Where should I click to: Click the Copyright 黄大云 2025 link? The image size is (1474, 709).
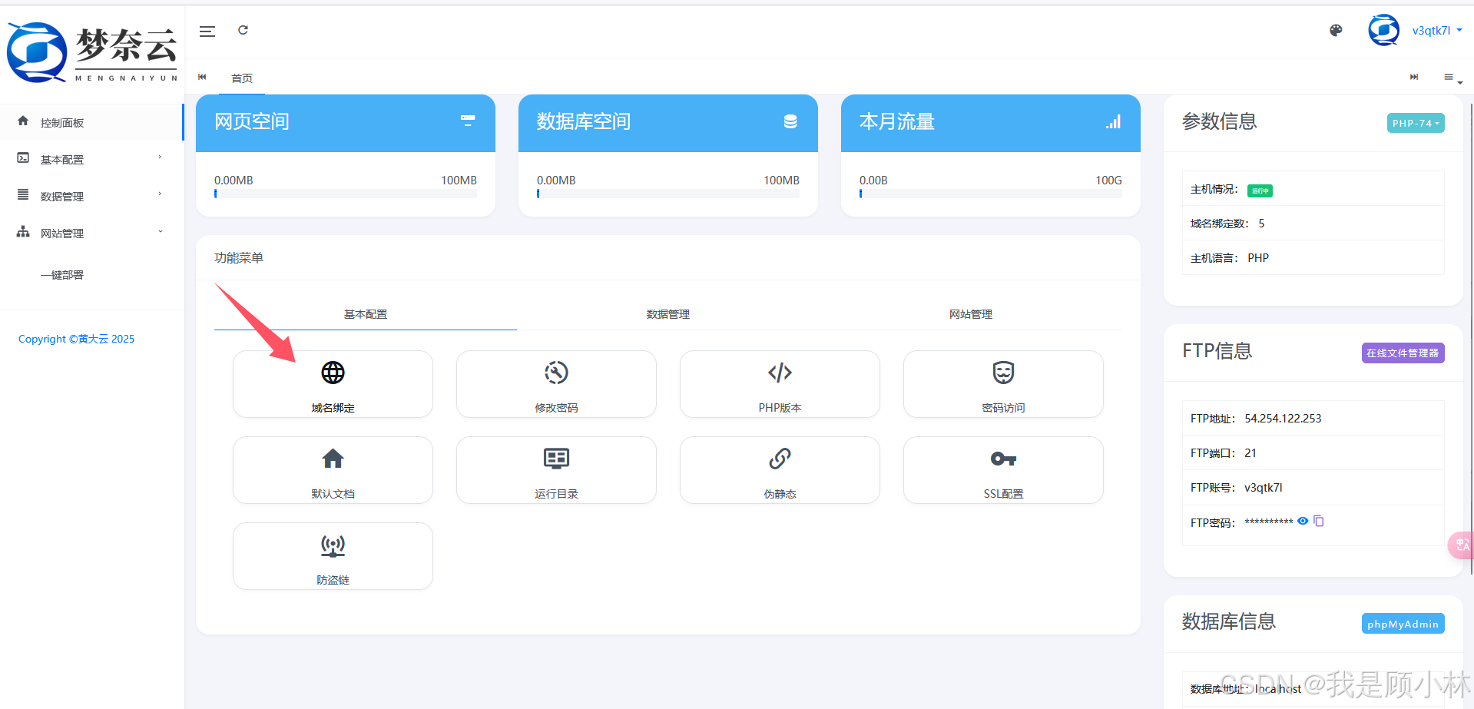click(x=76, y=339)
